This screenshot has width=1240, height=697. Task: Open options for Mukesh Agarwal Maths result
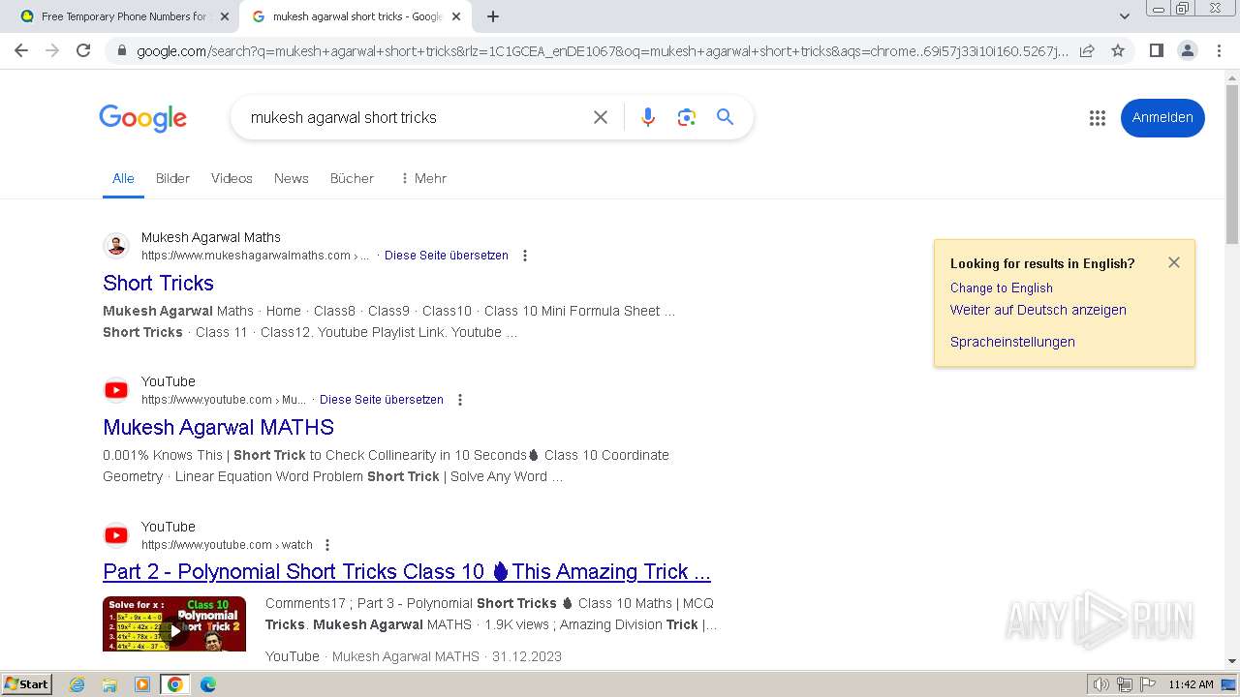pyautogui.click(x=525, y=256)
